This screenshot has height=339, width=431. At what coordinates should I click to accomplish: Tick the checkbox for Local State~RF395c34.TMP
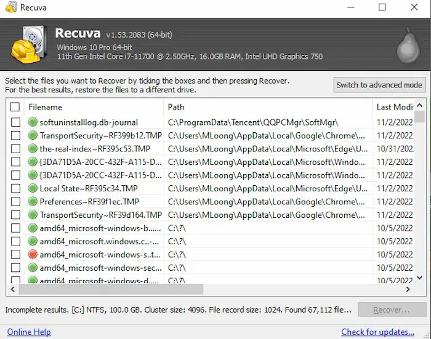coord(15,188)
